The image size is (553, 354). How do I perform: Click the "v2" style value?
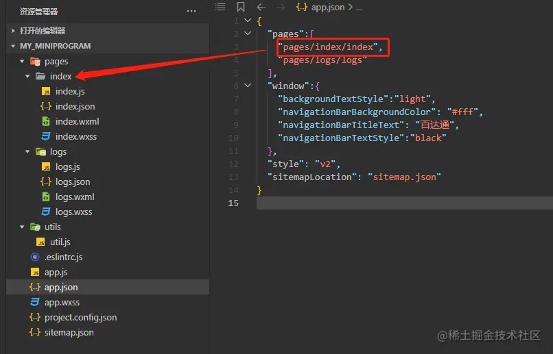[325, 164]
